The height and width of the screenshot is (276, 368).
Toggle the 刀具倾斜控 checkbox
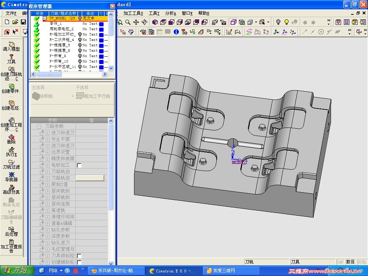coord(79,256)
